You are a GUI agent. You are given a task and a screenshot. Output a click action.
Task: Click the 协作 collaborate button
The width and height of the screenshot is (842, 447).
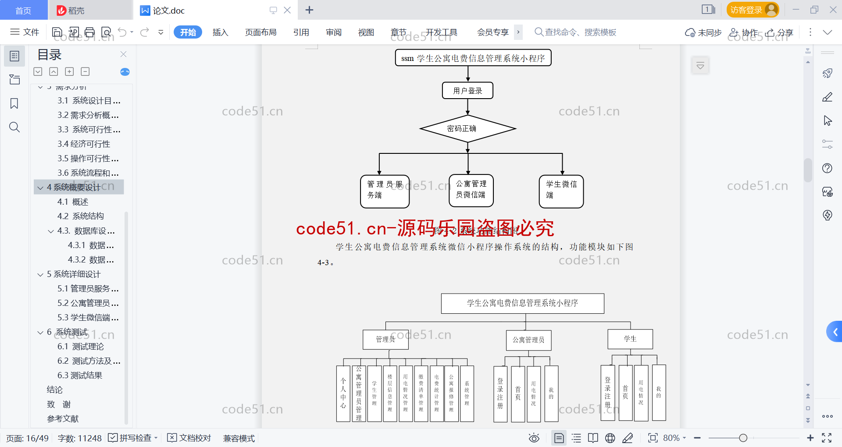click(744, 32)
